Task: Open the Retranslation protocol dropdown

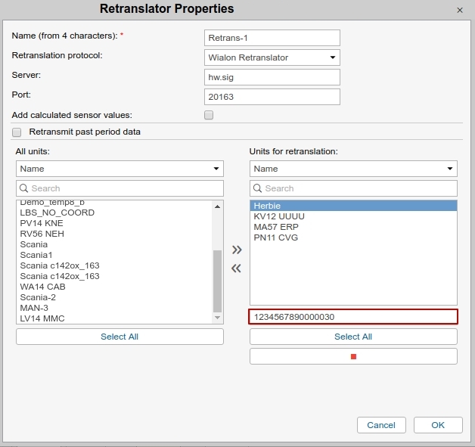Action: coord(272,57)
